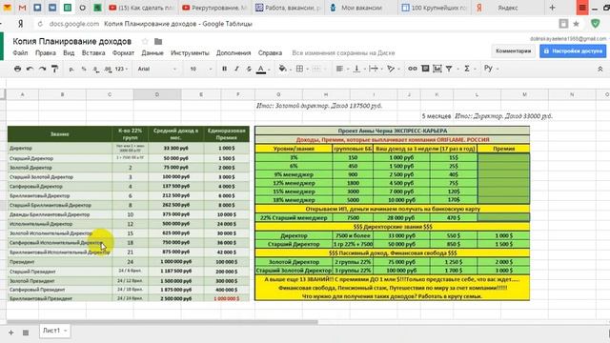Screen dimensions: 610x343
Task: Open the cell borders menu
Action: click(301, 69)
